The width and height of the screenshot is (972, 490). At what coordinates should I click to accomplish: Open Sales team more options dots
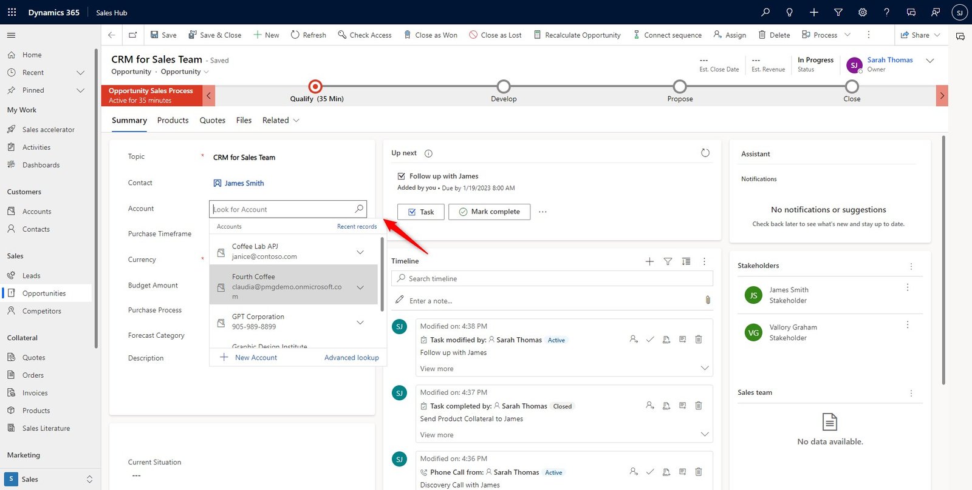click(x=911, y=393)
